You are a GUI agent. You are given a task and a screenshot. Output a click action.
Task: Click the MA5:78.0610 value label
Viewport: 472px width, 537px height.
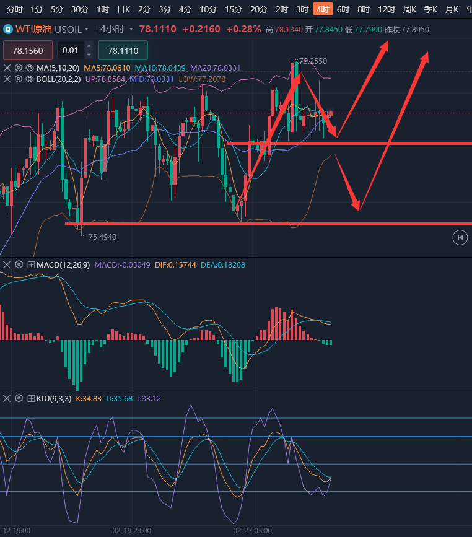click(x=107, y=68)
